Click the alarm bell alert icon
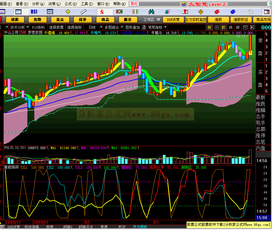The width and height of the screenshot is (273, 230). 167,11
